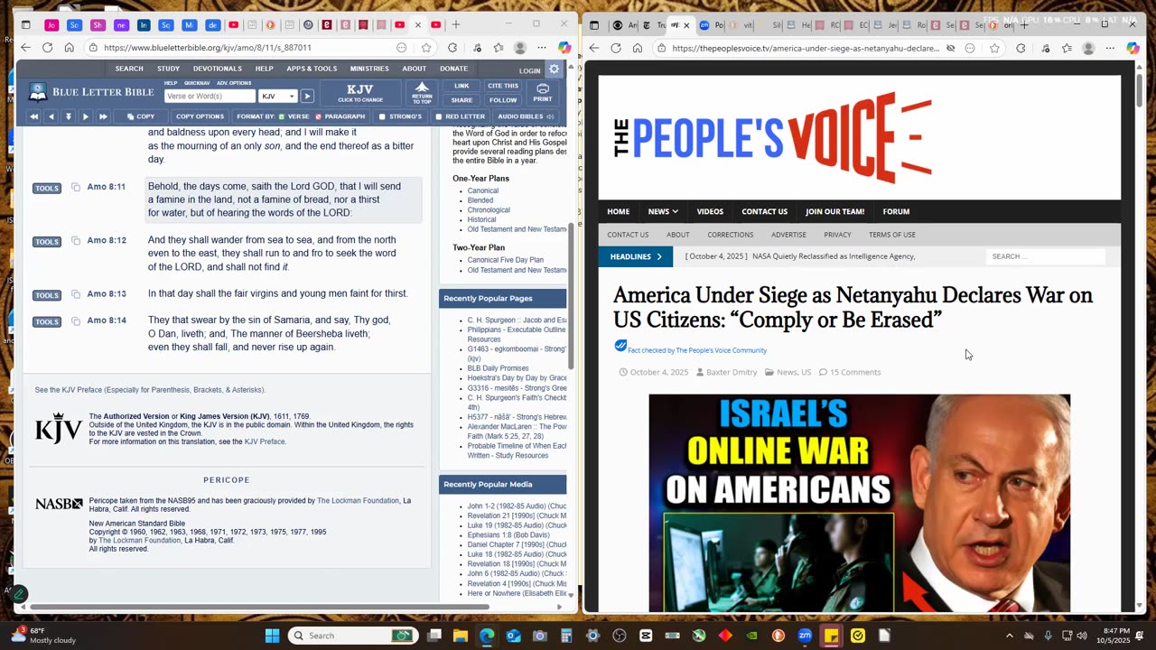
Task: Open Tools for Amos 8:11
Action: pyautogui.click(x=47, y=188)
